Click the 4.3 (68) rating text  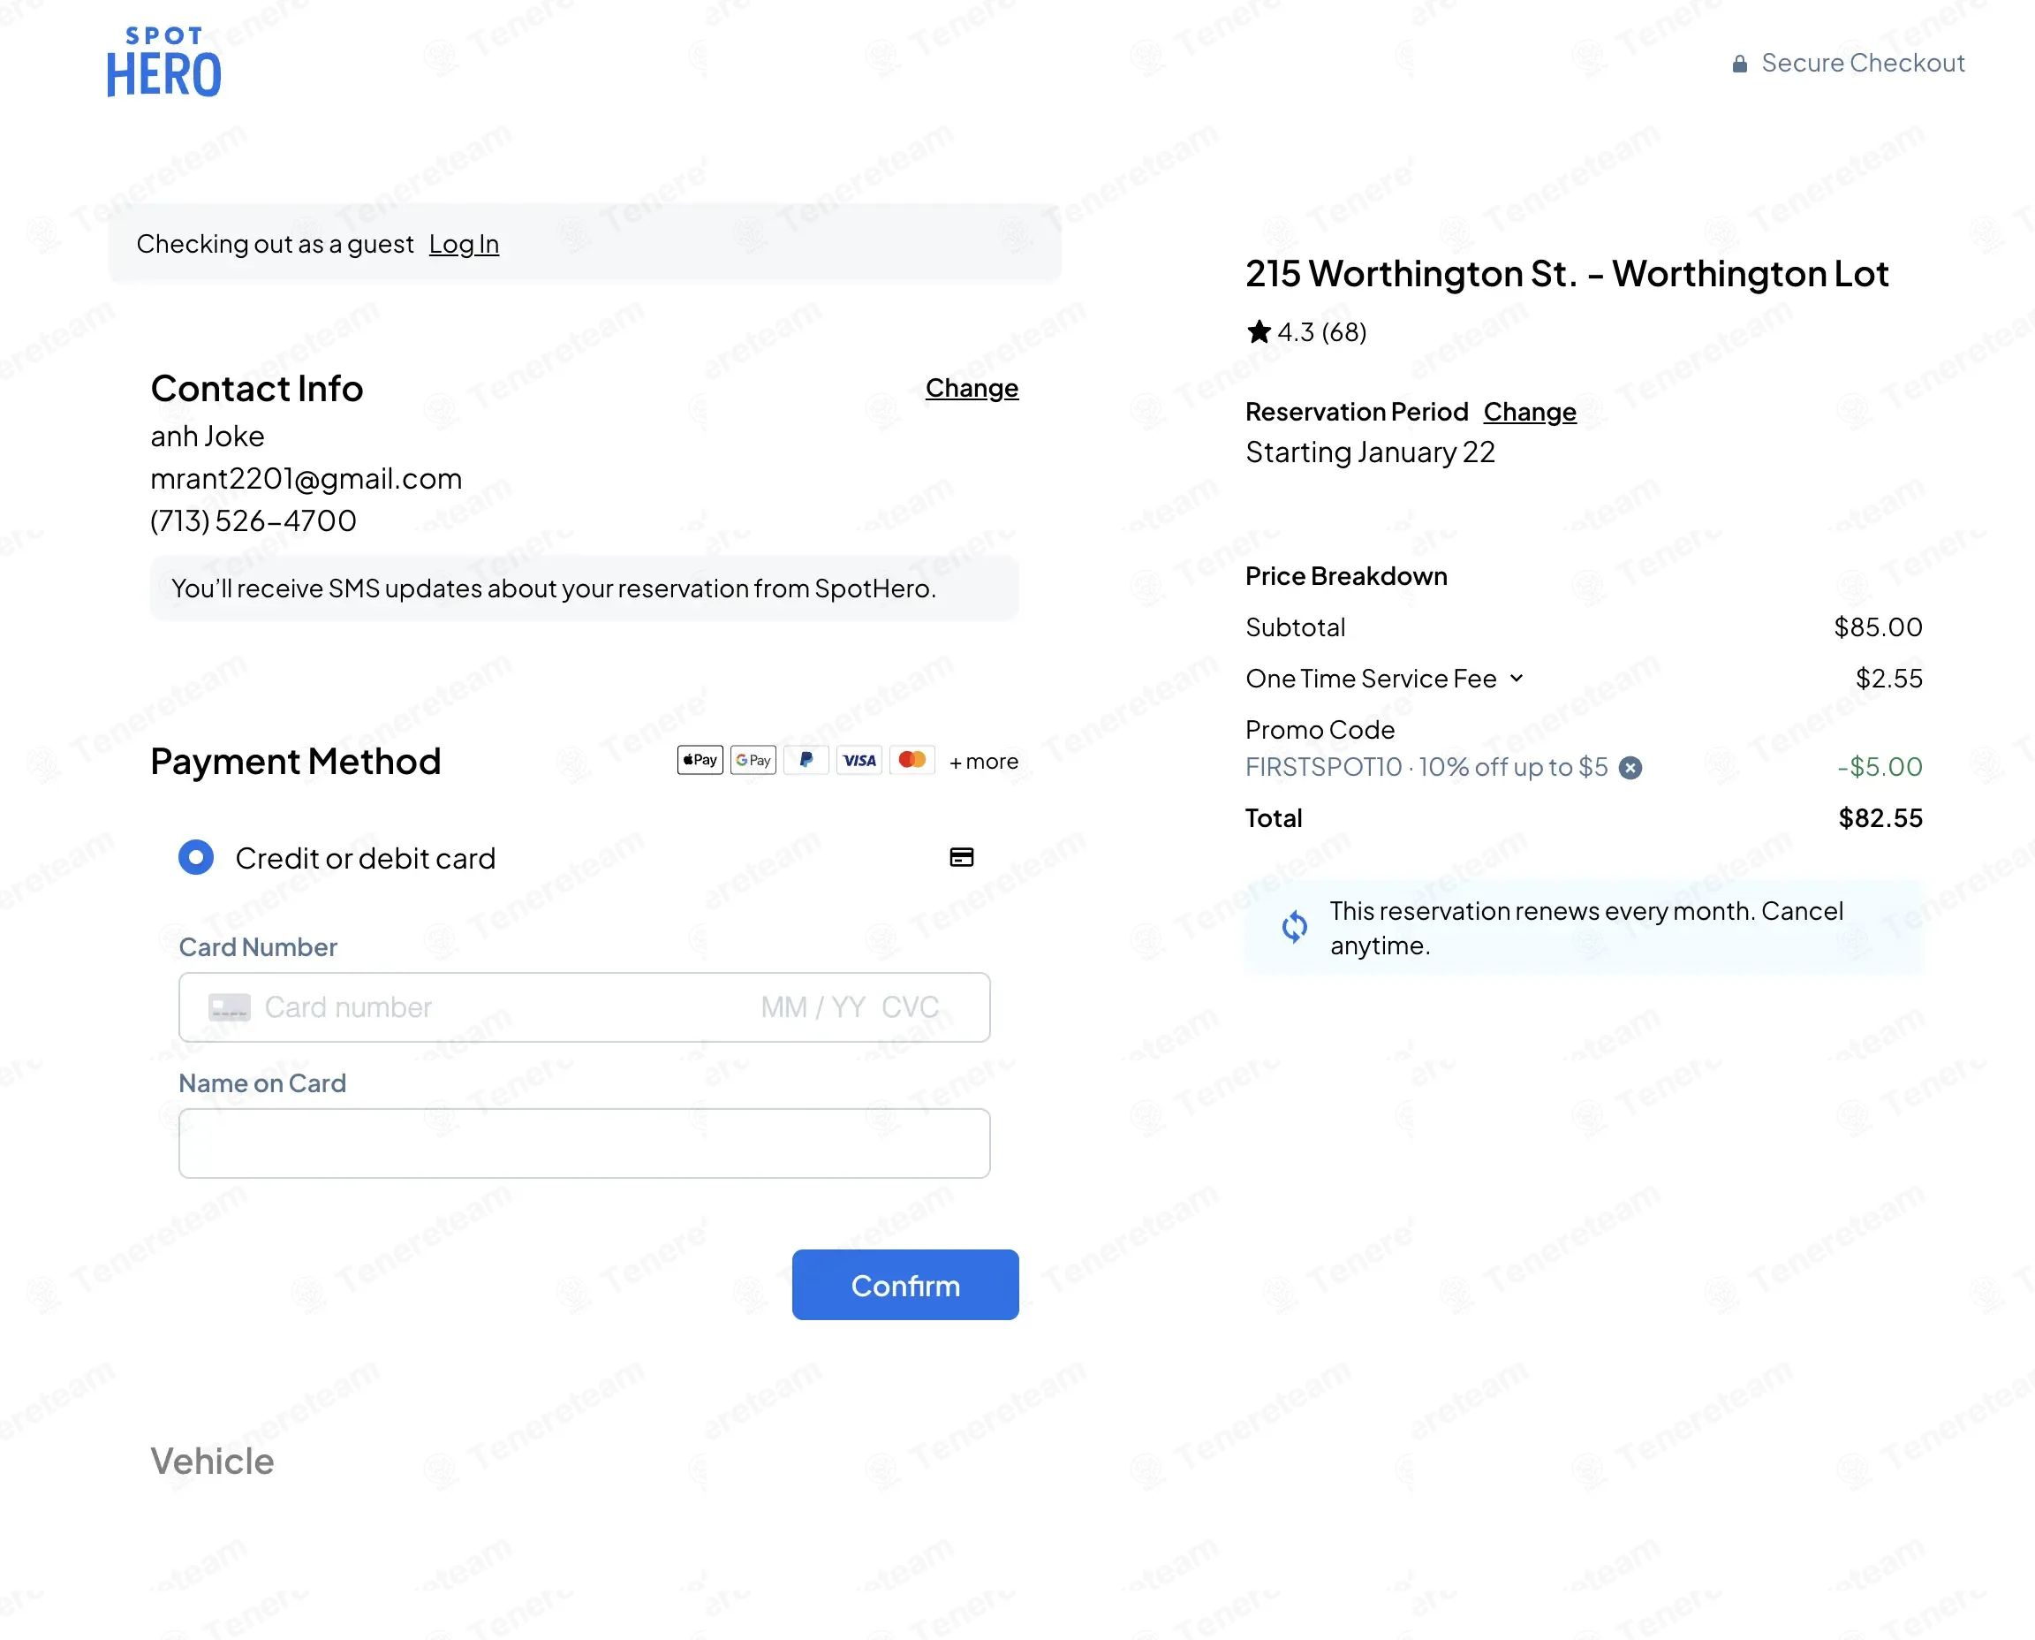1322,332
